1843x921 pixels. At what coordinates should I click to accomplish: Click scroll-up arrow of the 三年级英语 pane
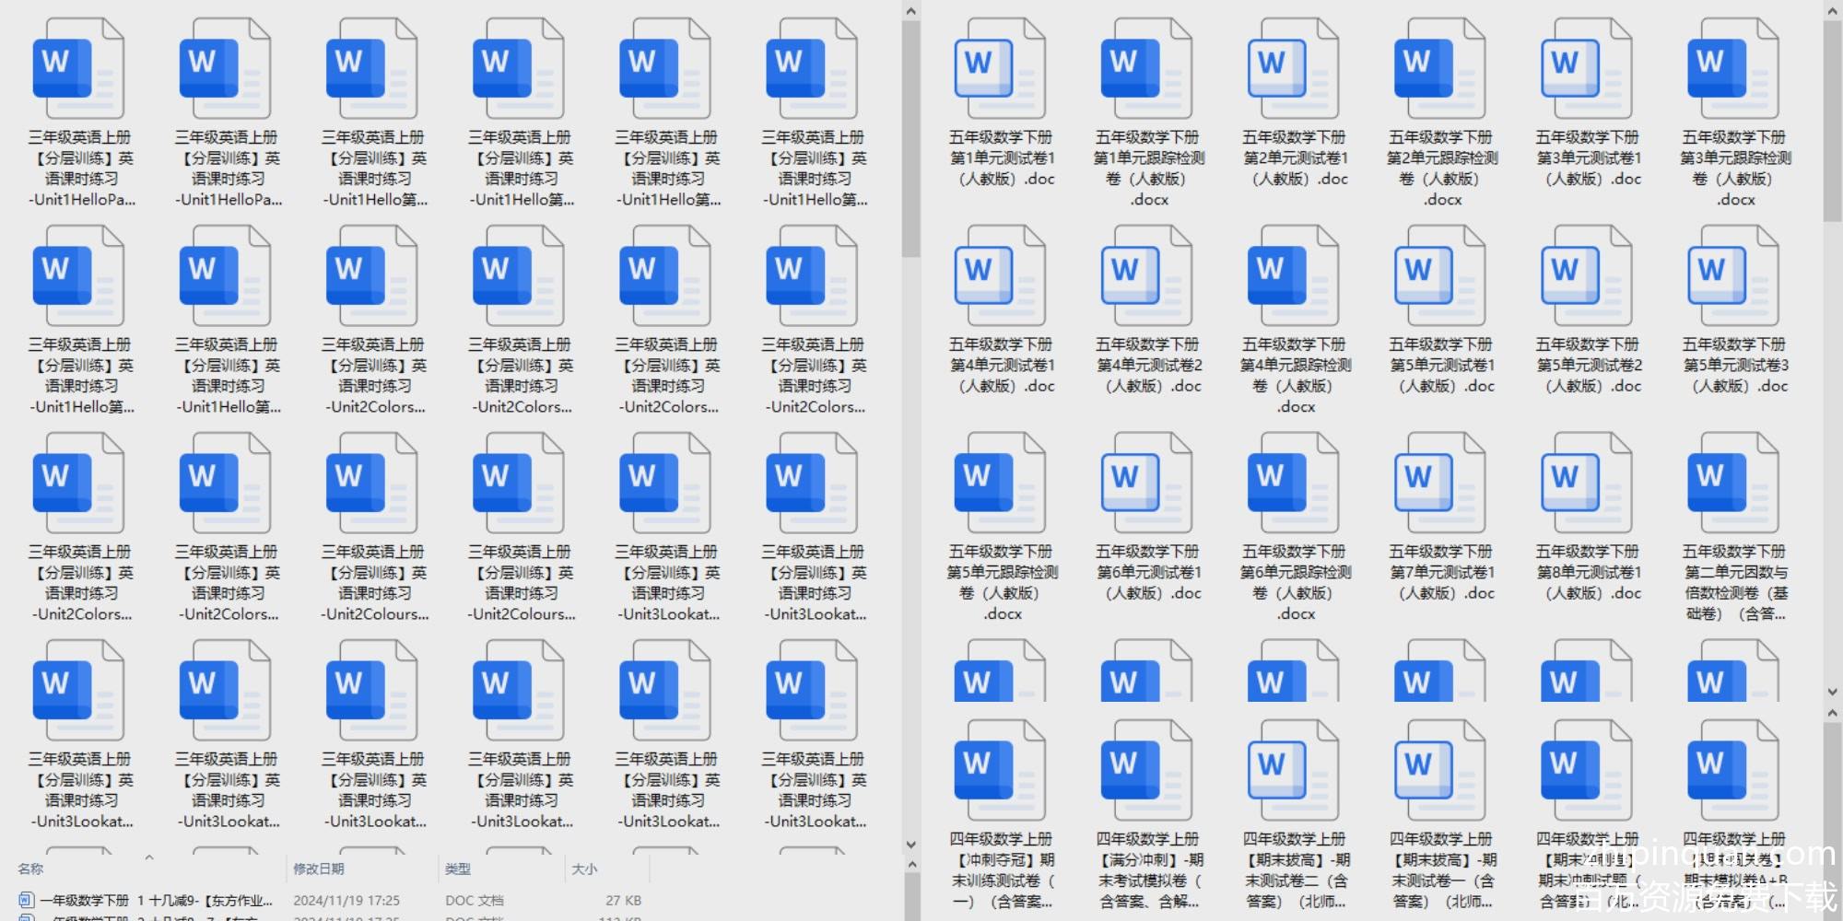tap(910, 11)
